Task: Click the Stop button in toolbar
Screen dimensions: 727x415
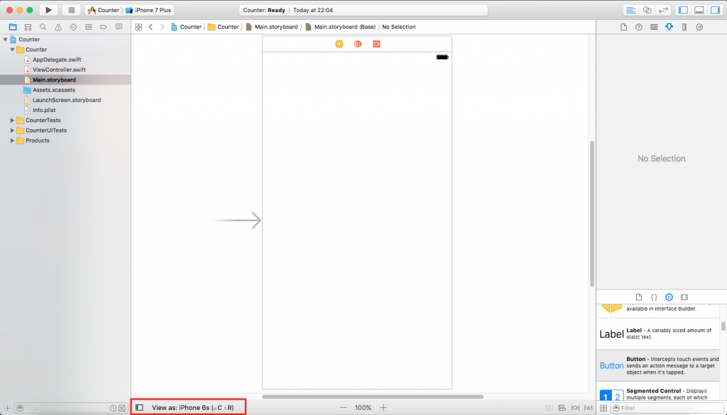Action: pos(71,10)
